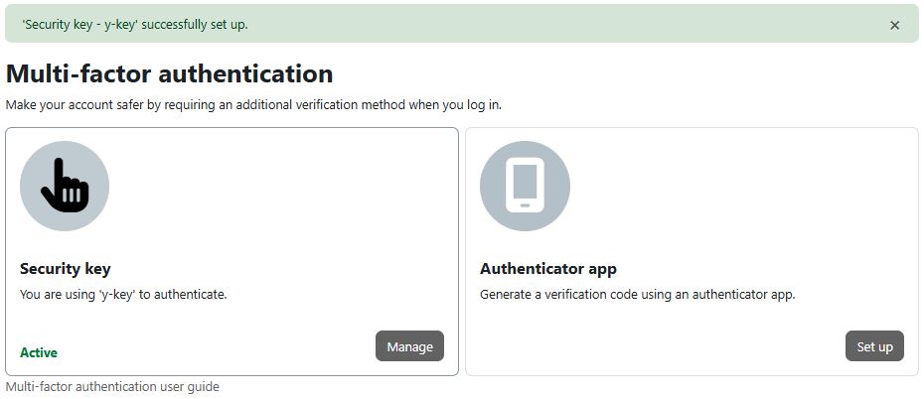
Task: Click the Authenticator app card title
Action: point(548,268)
